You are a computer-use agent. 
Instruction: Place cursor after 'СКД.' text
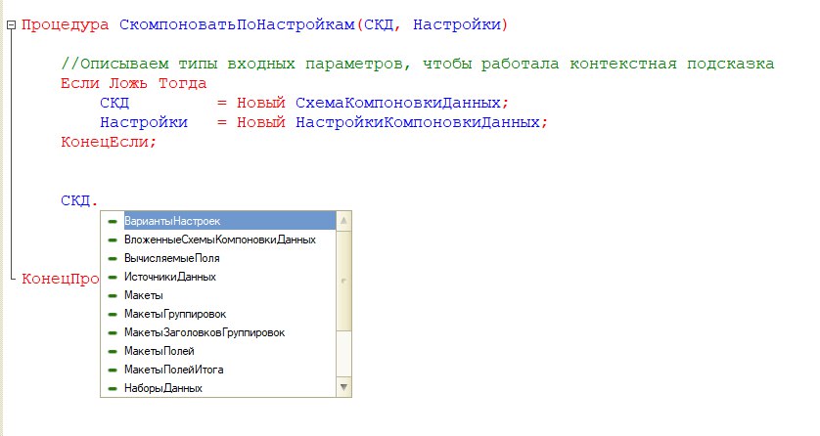[x=100, y=200]
